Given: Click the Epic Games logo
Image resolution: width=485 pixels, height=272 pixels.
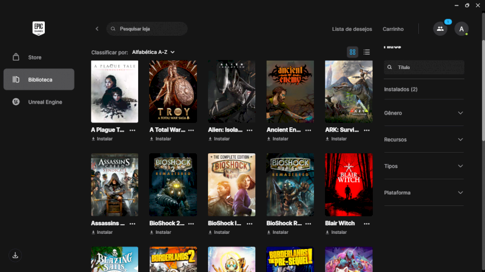Looking at the screenshot, I should (x=39, y=28).
